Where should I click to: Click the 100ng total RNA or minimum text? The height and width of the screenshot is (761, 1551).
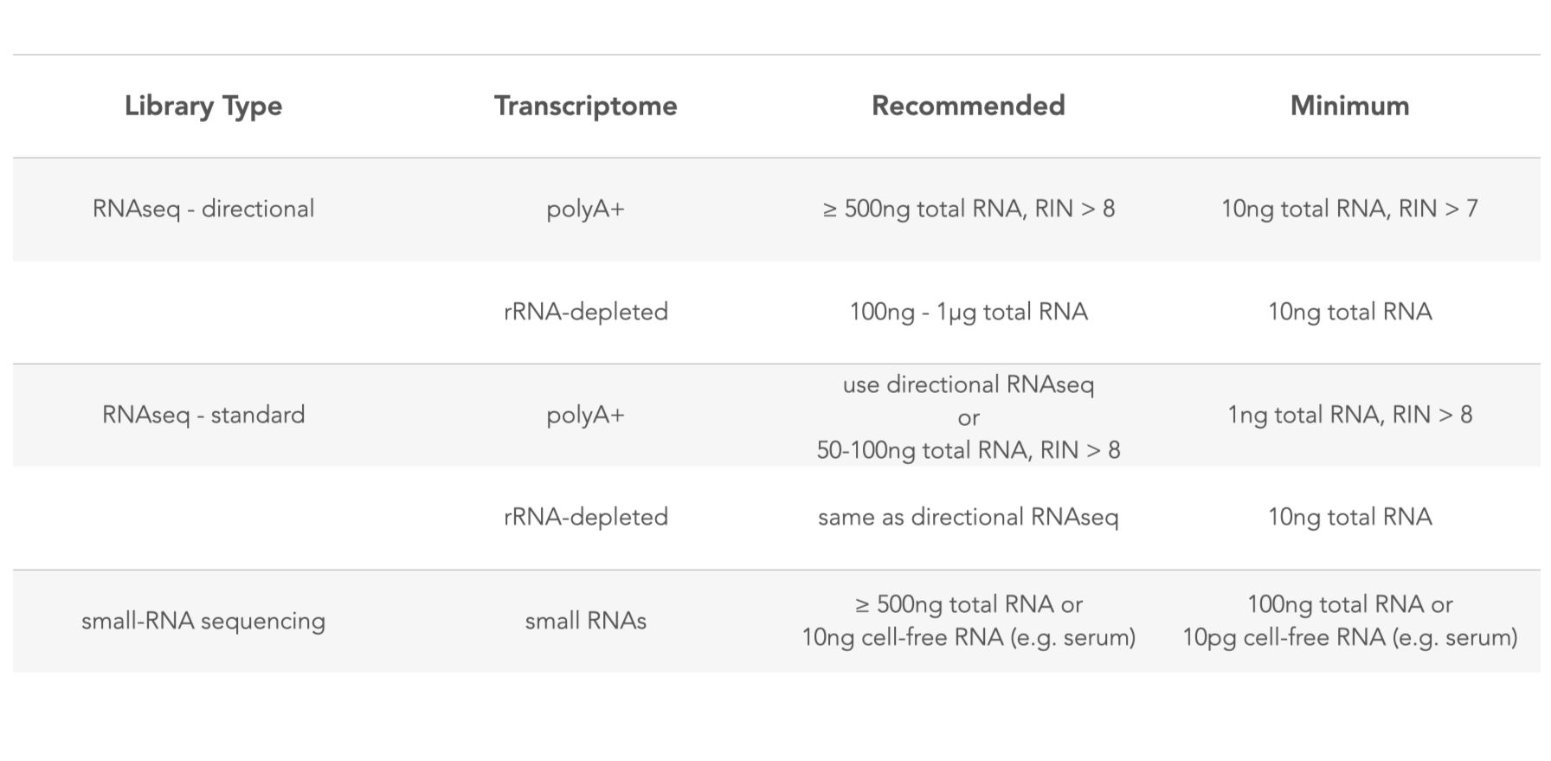point(1349,604)
